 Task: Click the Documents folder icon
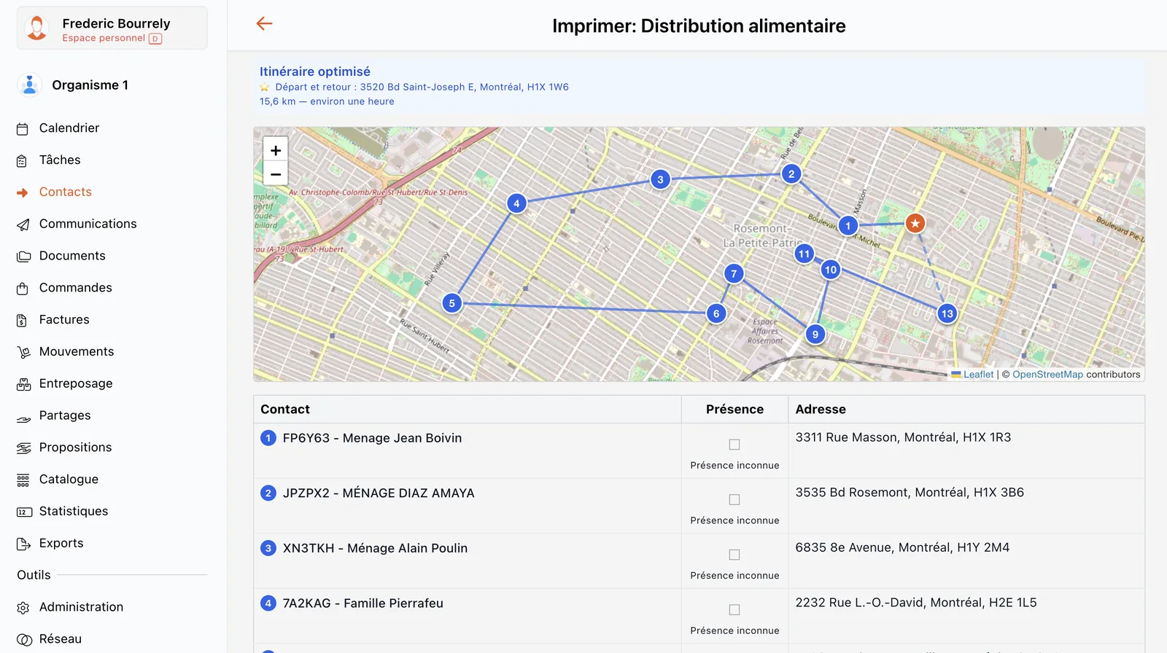coord(23,257)
